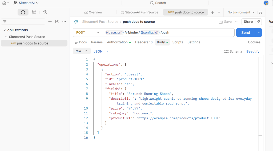
Task: Click the Share button
Action: 248,22
